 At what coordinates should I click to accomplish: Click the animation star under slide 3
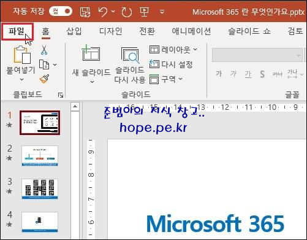9,191
